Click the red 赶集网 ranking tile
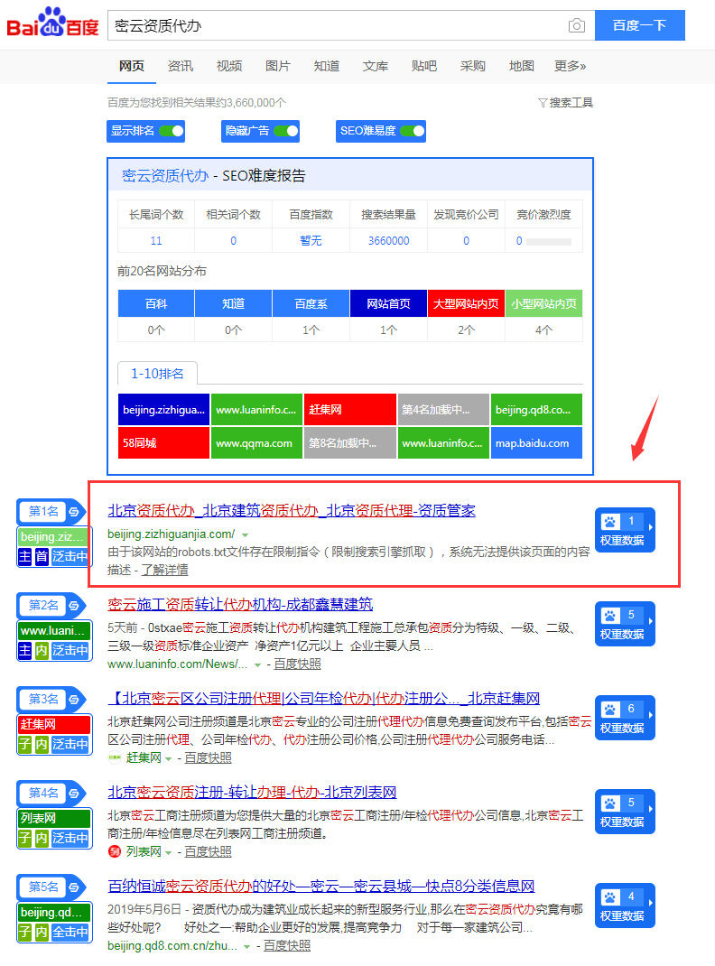This screenshot has width=715, height=966. click(x=349, y=410)
